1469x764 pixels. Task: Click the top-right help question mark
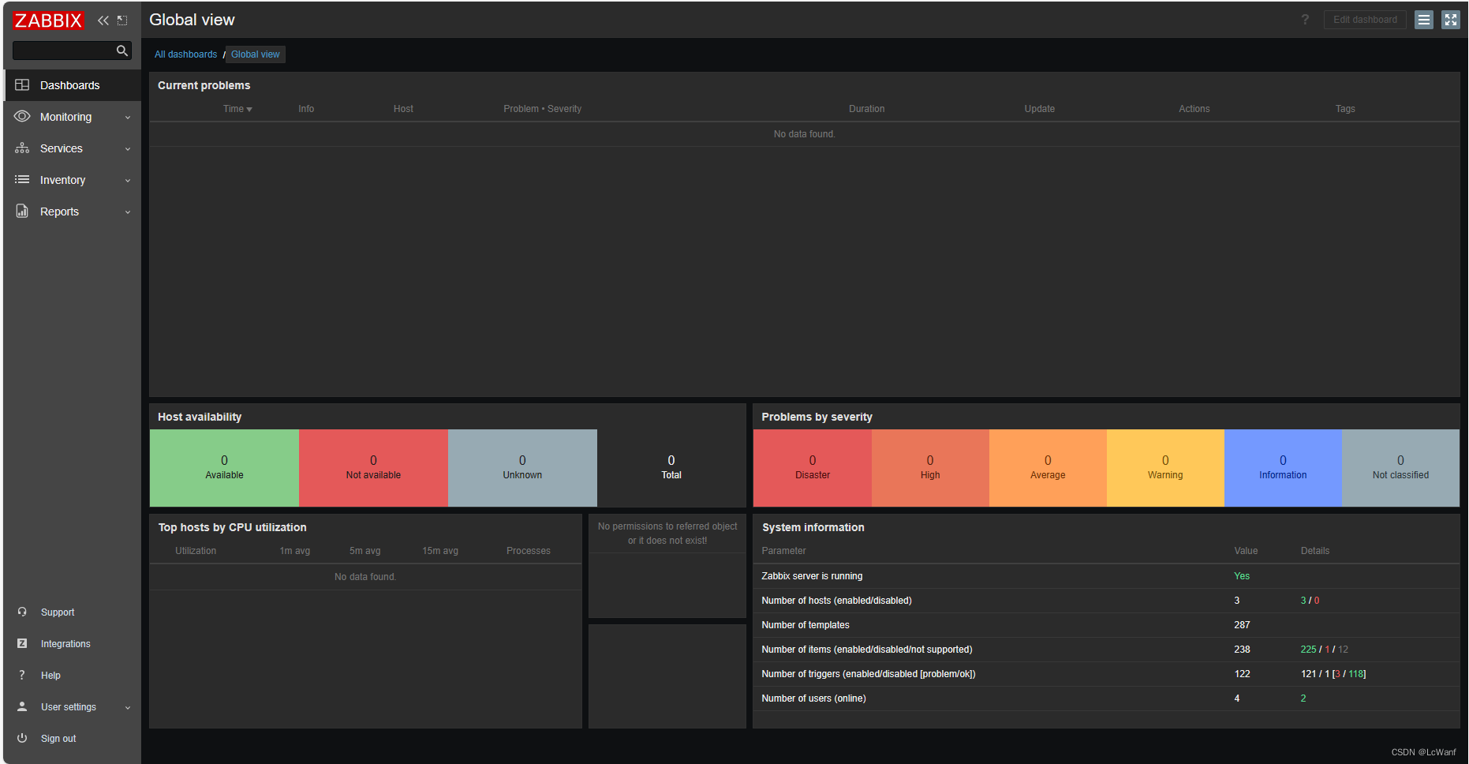click(1305, 20)
